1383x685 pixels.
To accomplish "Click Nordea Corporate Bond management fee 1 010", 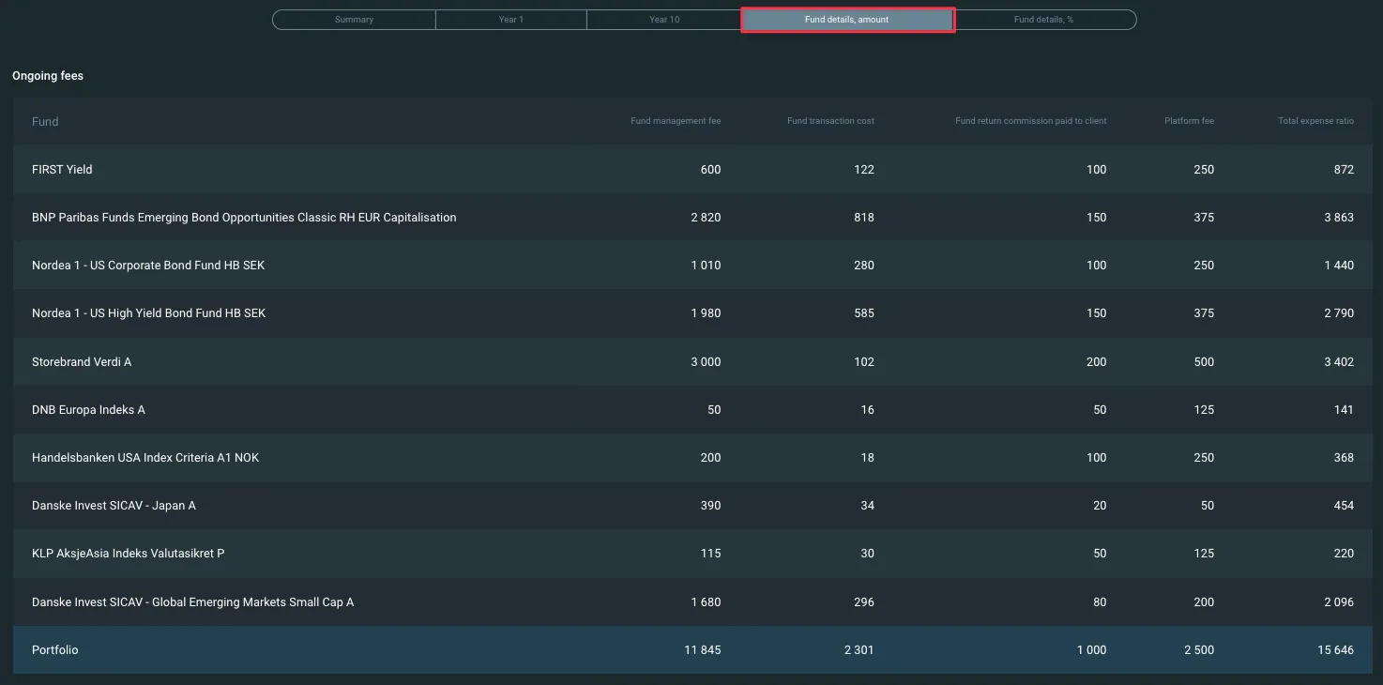I will (x=706, y=266).
